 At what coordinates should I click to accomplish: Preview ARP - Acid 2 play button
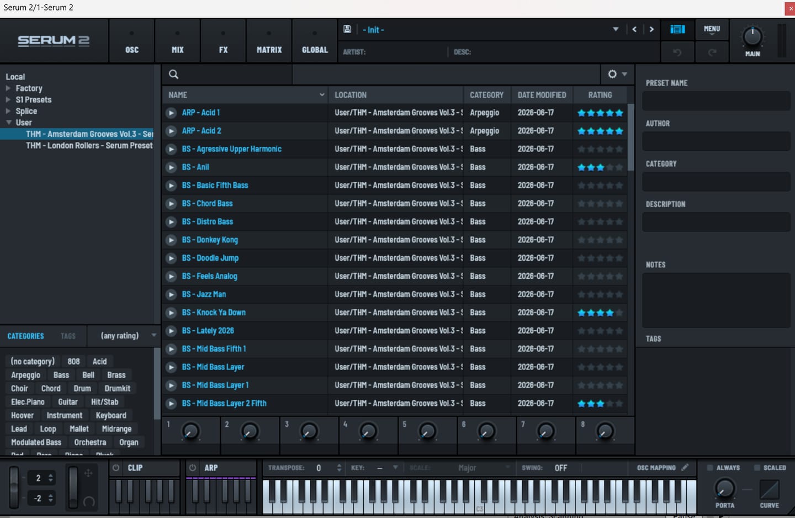171,131
